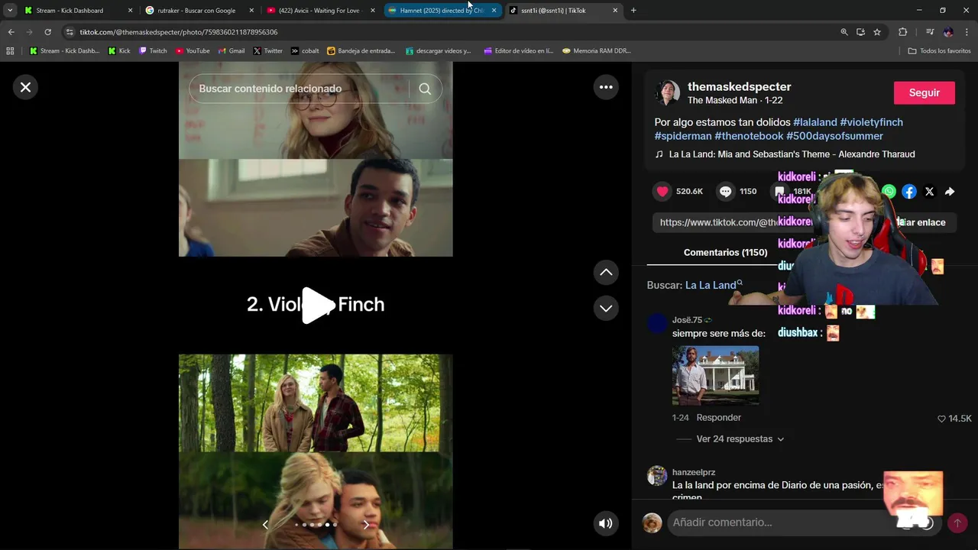
Task: Mute the post audio
Action: (606, 523)
